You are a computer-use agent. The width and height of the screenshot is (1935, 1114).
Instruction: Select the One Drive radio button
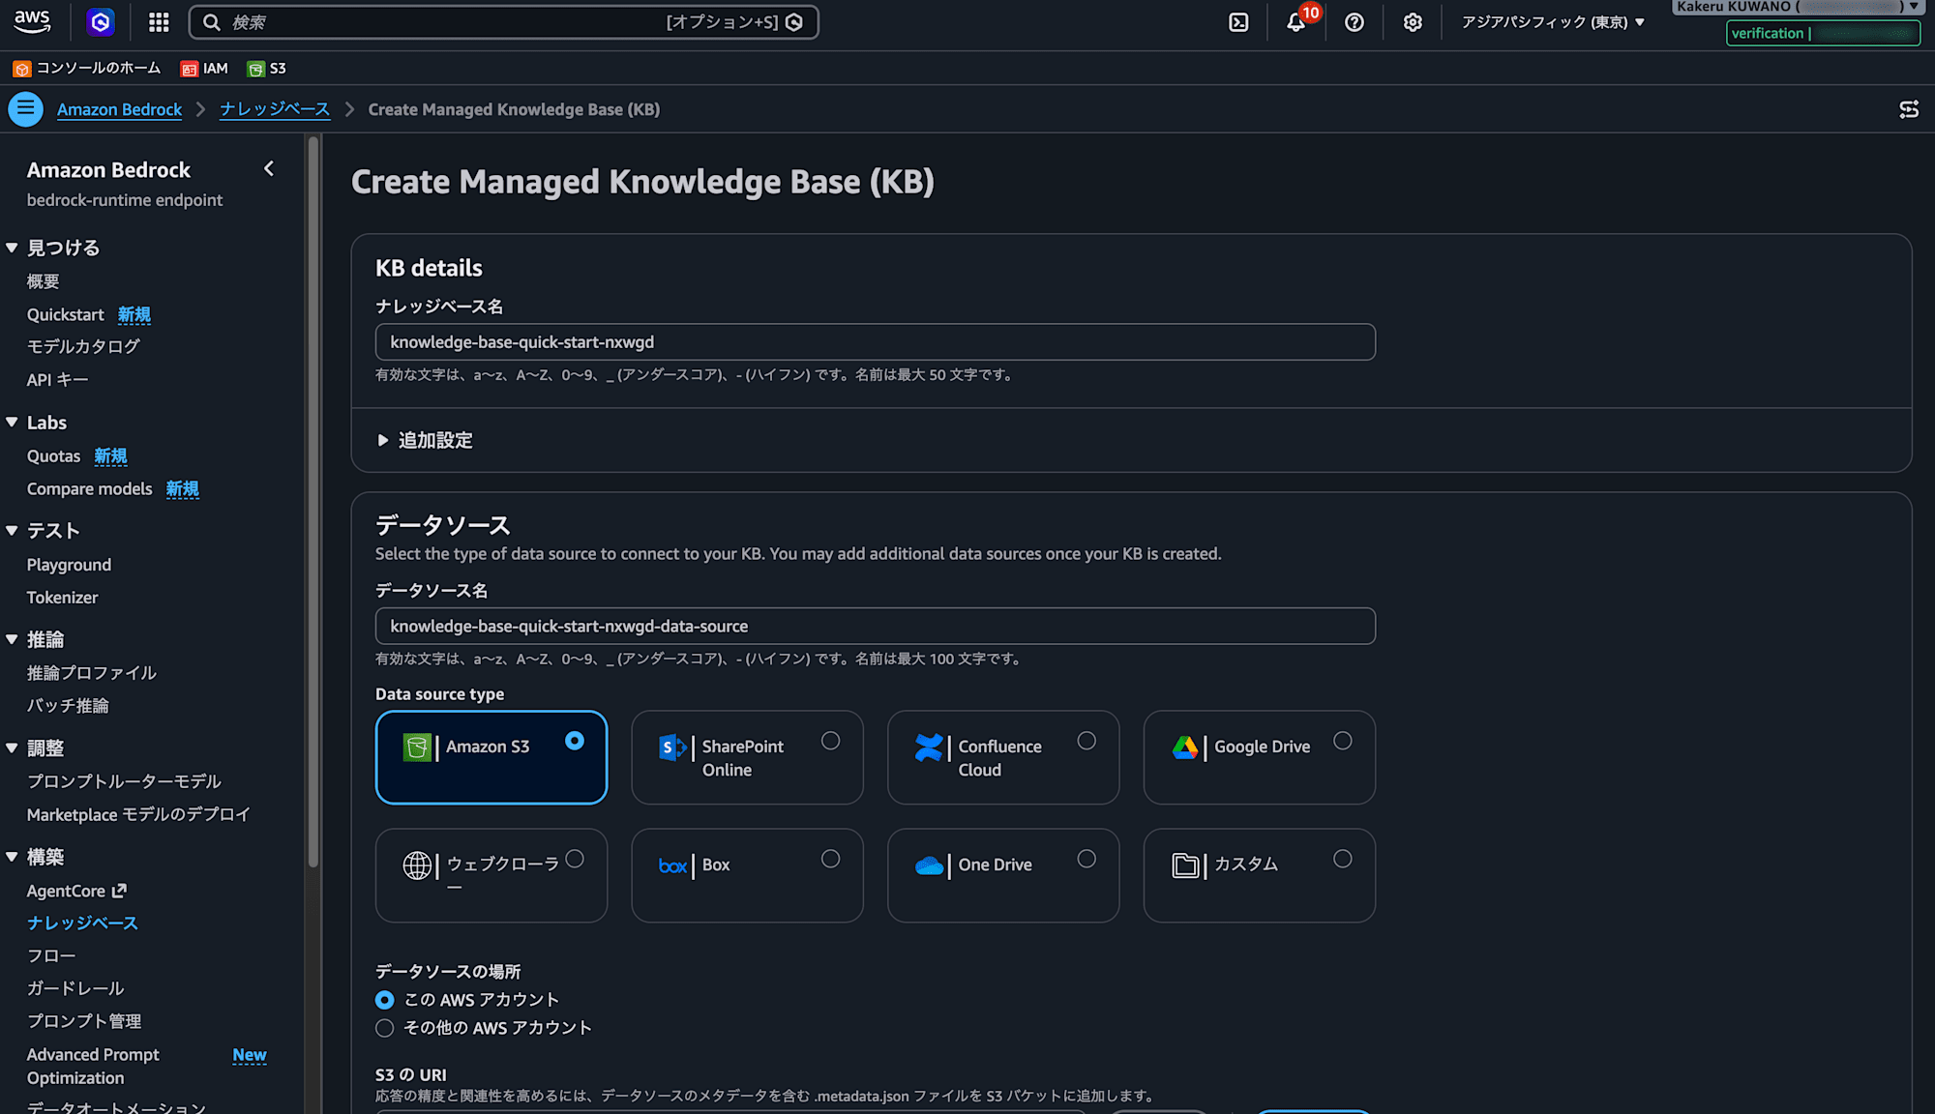tap(1087, 859)
